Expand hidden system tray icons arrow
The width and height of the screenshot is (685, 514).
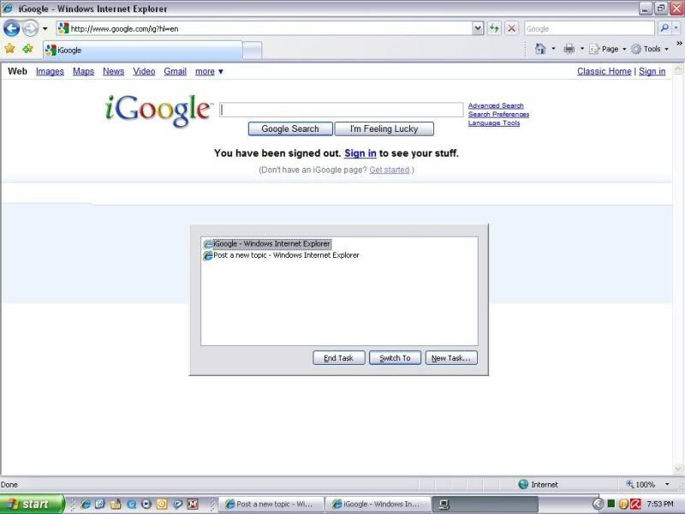pos(598,505)
